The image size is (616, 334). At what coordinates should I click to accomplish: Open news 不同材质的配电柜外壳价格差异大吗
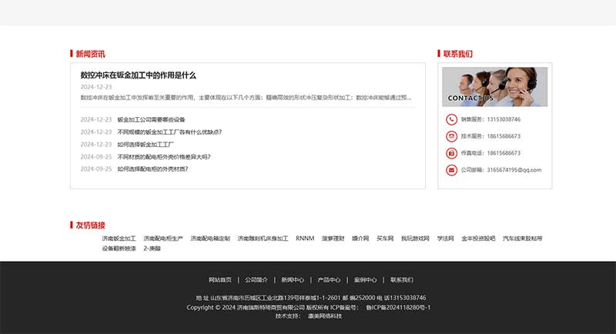(164, 157)
